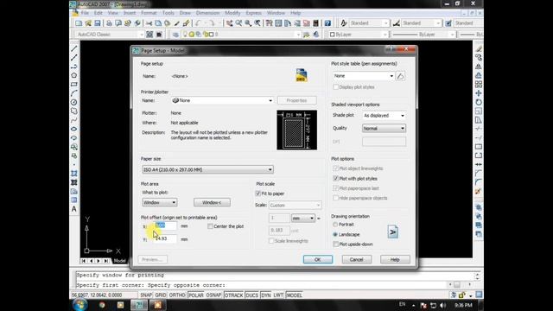Open the plot style table None dropdown
The image size is (553, 311).
tap(364, 76)
